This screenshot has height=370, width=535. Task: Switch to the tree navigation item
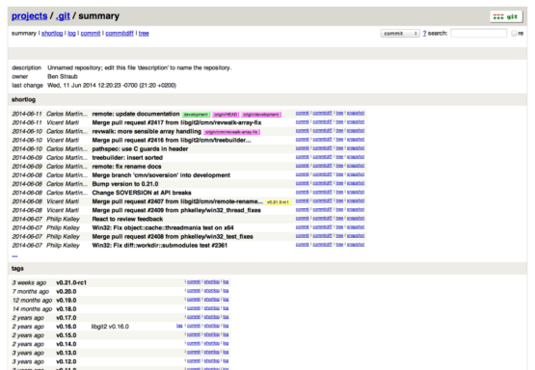144,34
